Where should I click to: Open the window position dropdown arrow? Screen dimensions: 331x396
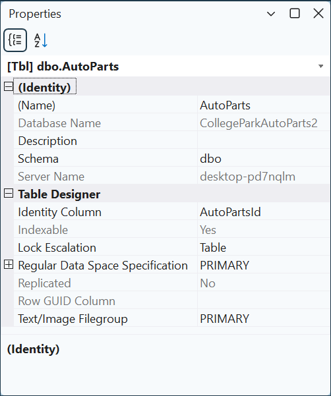(x=271, y=14)
